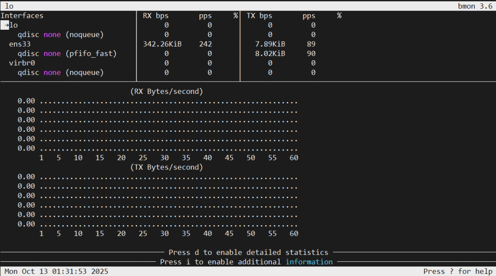Click the RX Bytes/second graph title

click(x=166, y=92)
